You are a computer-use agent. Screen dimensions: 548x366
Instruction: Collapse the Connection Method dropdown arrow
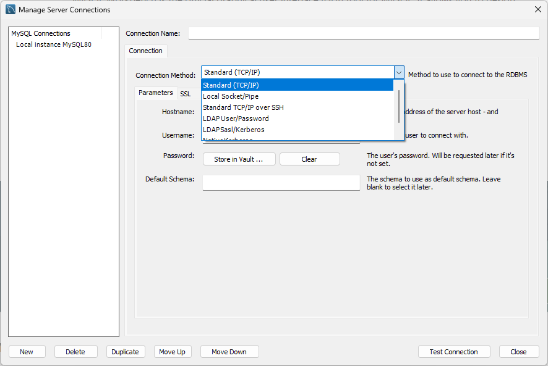(x=399, y=73)
